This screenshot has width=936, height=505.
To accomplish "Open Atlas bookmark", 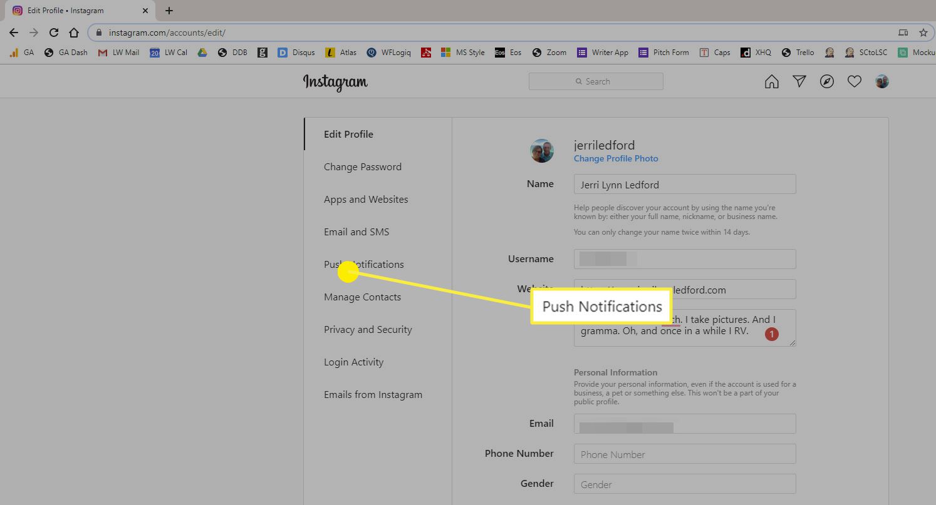I will (x=341, y=53).
